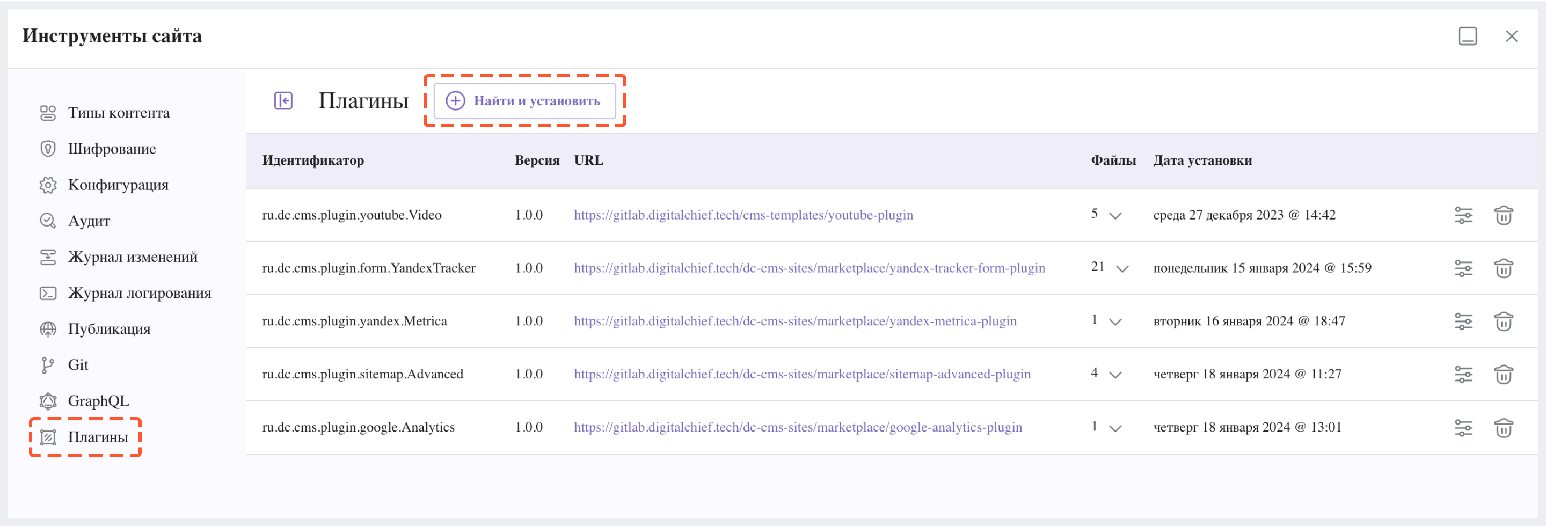The width and height of the screenshot is (1546, 526).
Task: Click the Плагины page heading
Action: pos(363,101)
